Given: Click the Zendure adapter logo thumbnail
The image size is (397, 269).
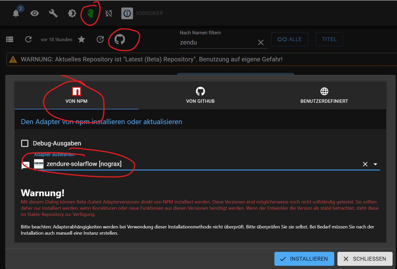Looking at the screenshot, I should click(39, 164).
